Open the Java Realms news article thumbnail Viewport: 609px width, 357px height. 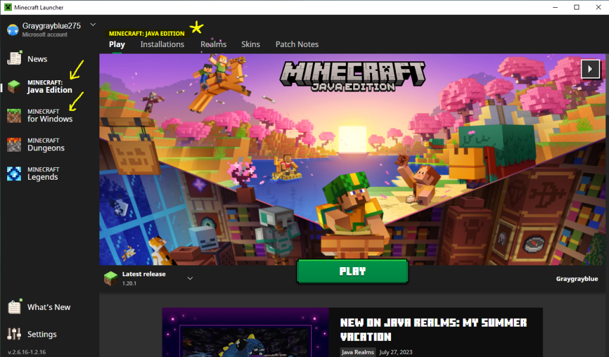point(245,333)
